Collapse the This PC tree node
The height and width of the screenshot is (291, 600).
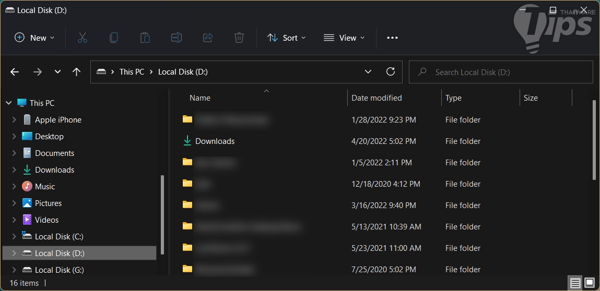8,103
